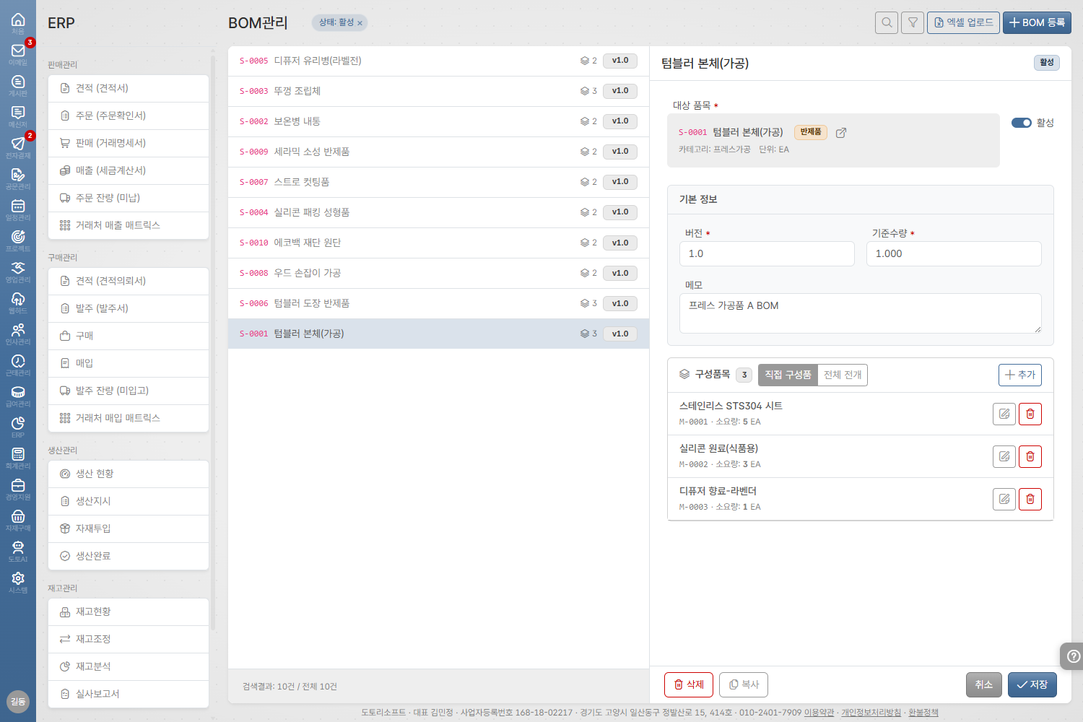The width and height of the screenshot is (1083, 722).
Task: Open 견적 (견적서) in 판매관리
Action: pyautogui.click(x=129, y=88)
